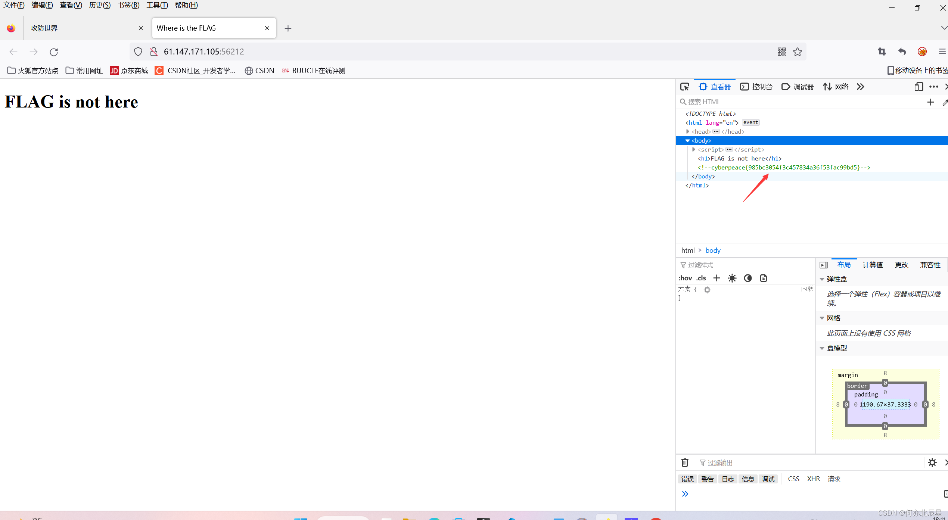Collapse the 盒模型 section
The image size is (948, 520).
click(822, 348)
